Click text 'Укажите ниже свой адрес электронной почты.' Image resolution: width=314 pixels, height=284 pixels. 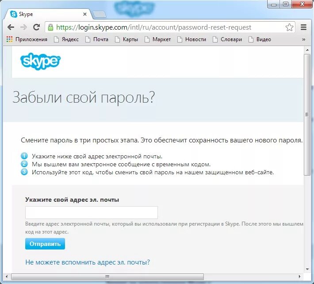(x=97, y=156)
